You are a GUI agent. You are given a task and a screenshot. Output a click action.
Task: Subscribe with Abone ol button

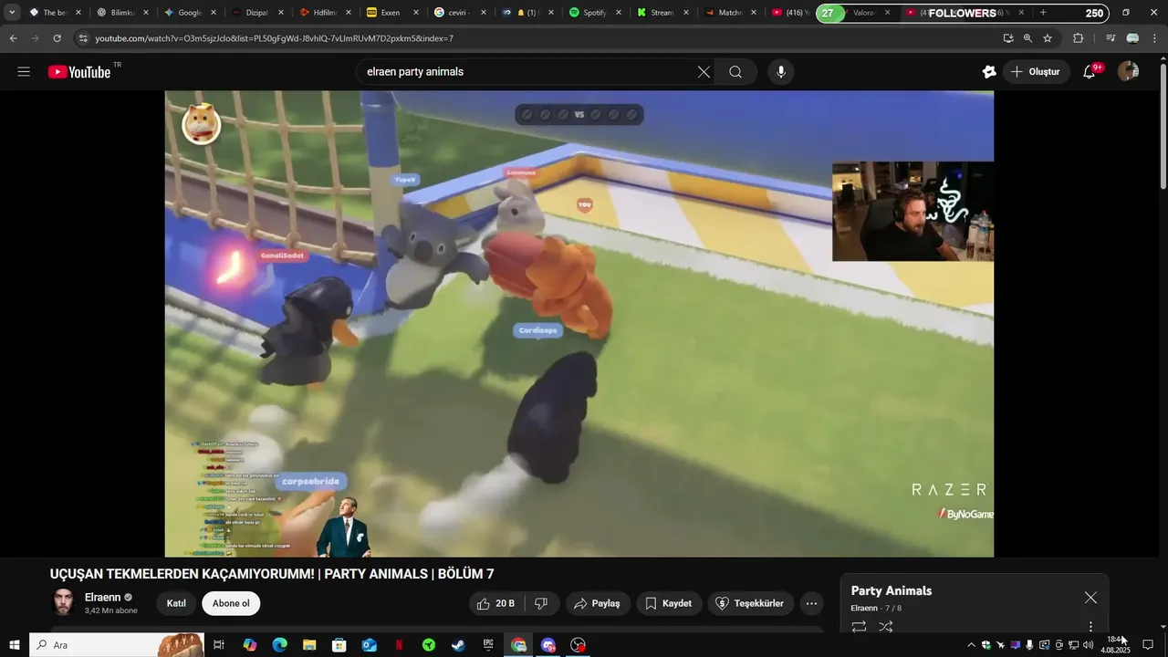231,603
